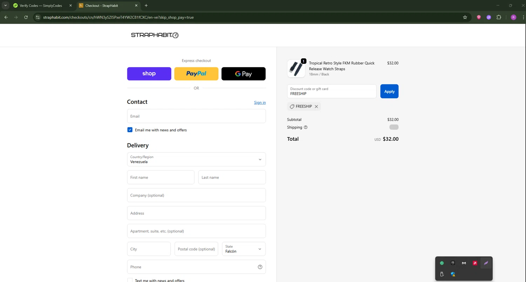Open the white M-shaped tray icon

464,263
